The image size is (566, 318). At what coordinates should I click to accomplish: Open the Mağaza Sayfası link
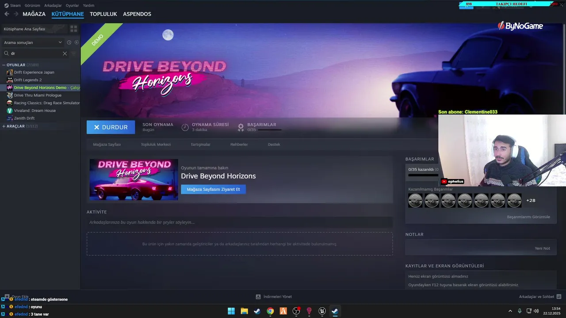point(107,144)
